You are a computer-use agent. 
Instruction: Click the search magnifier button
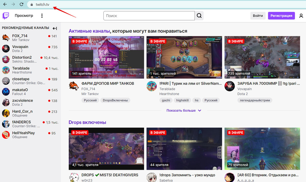[x=199, y=16]
